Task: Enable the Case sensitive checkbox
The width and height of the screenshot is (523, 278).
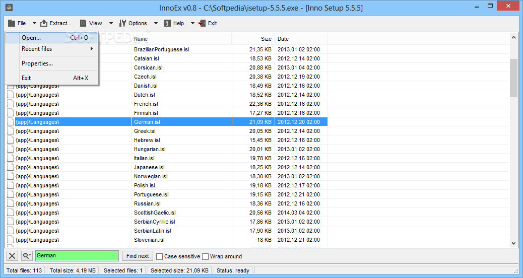Action: pos(159,256)
